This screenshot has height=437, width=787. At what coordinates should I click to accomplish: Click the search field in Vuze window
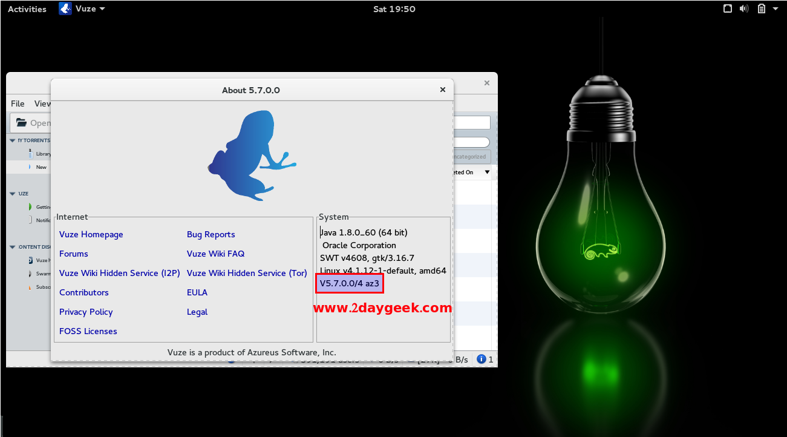[472, 123]
